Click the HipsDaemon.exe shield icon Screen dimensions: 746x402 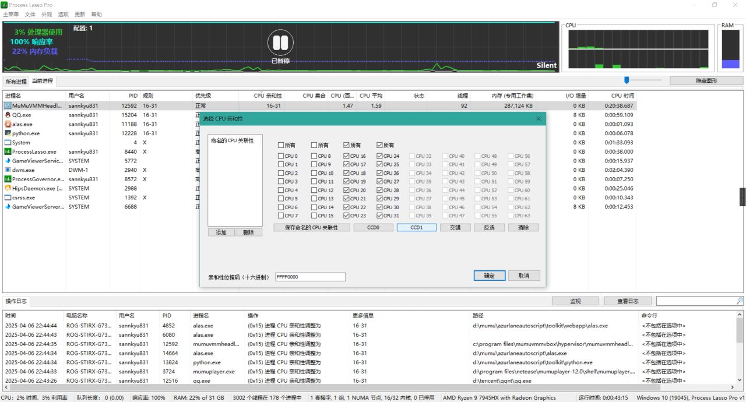pos(8,188)
